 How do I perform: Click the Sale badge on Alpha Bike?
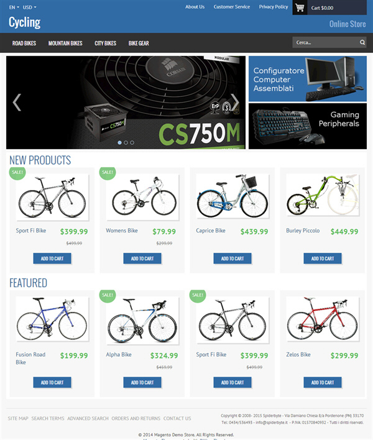click(x=108, y=295)
